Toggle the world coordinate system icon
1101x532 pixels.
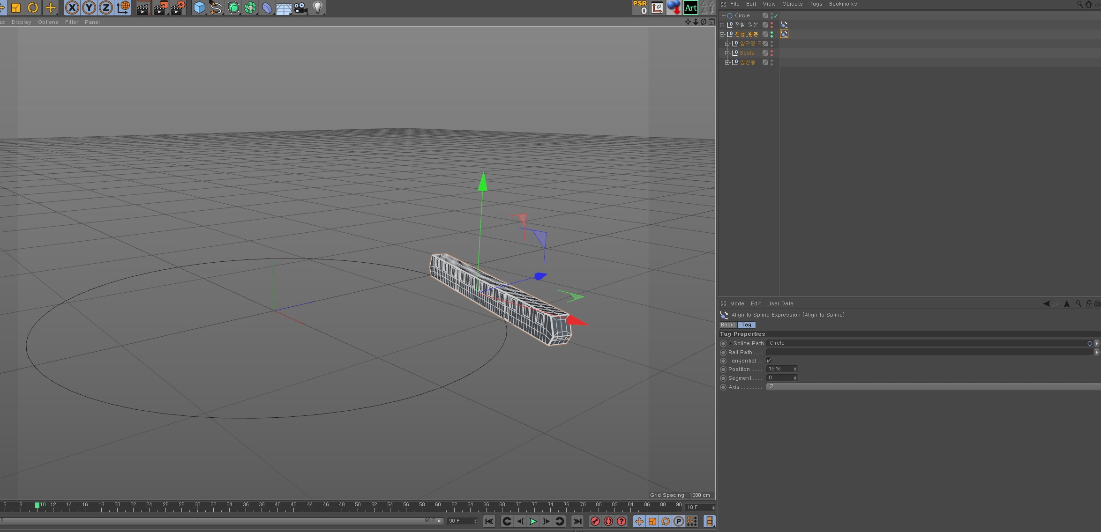[123, 7]
